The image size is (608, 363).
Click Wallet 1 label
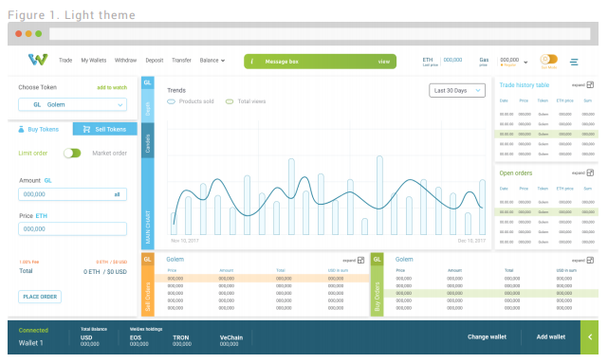(30, 343)
